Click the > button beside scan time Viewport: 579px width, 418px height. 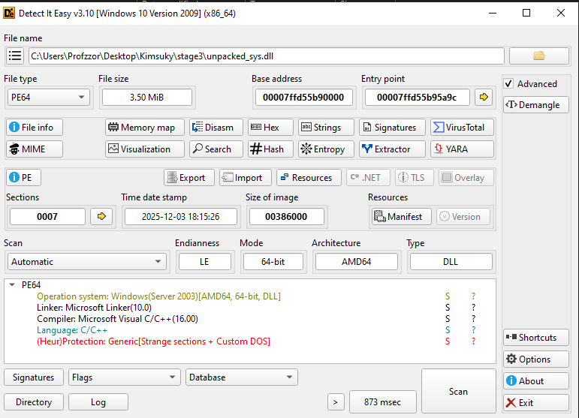tap(336, 402)
